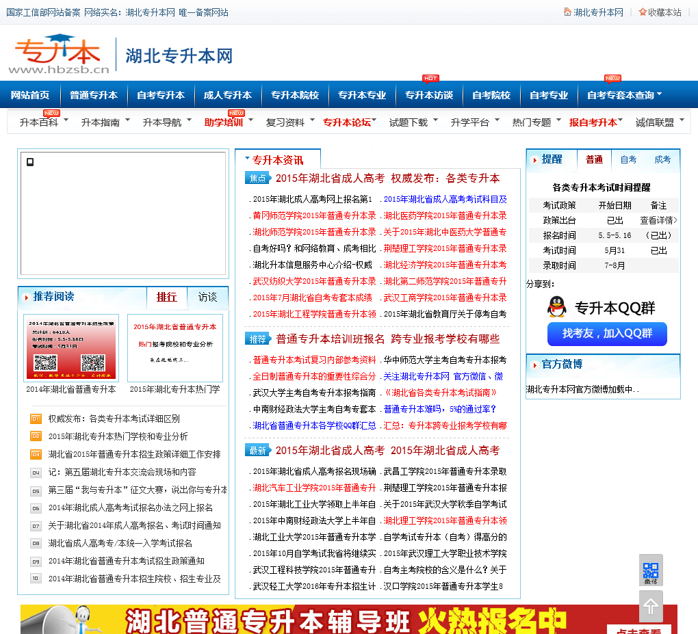Open 湖北省普通专升本各学校QQ群汇总 link
Image resolution: width=698 pixels, height=634 pixels.
tap(314, 426)
